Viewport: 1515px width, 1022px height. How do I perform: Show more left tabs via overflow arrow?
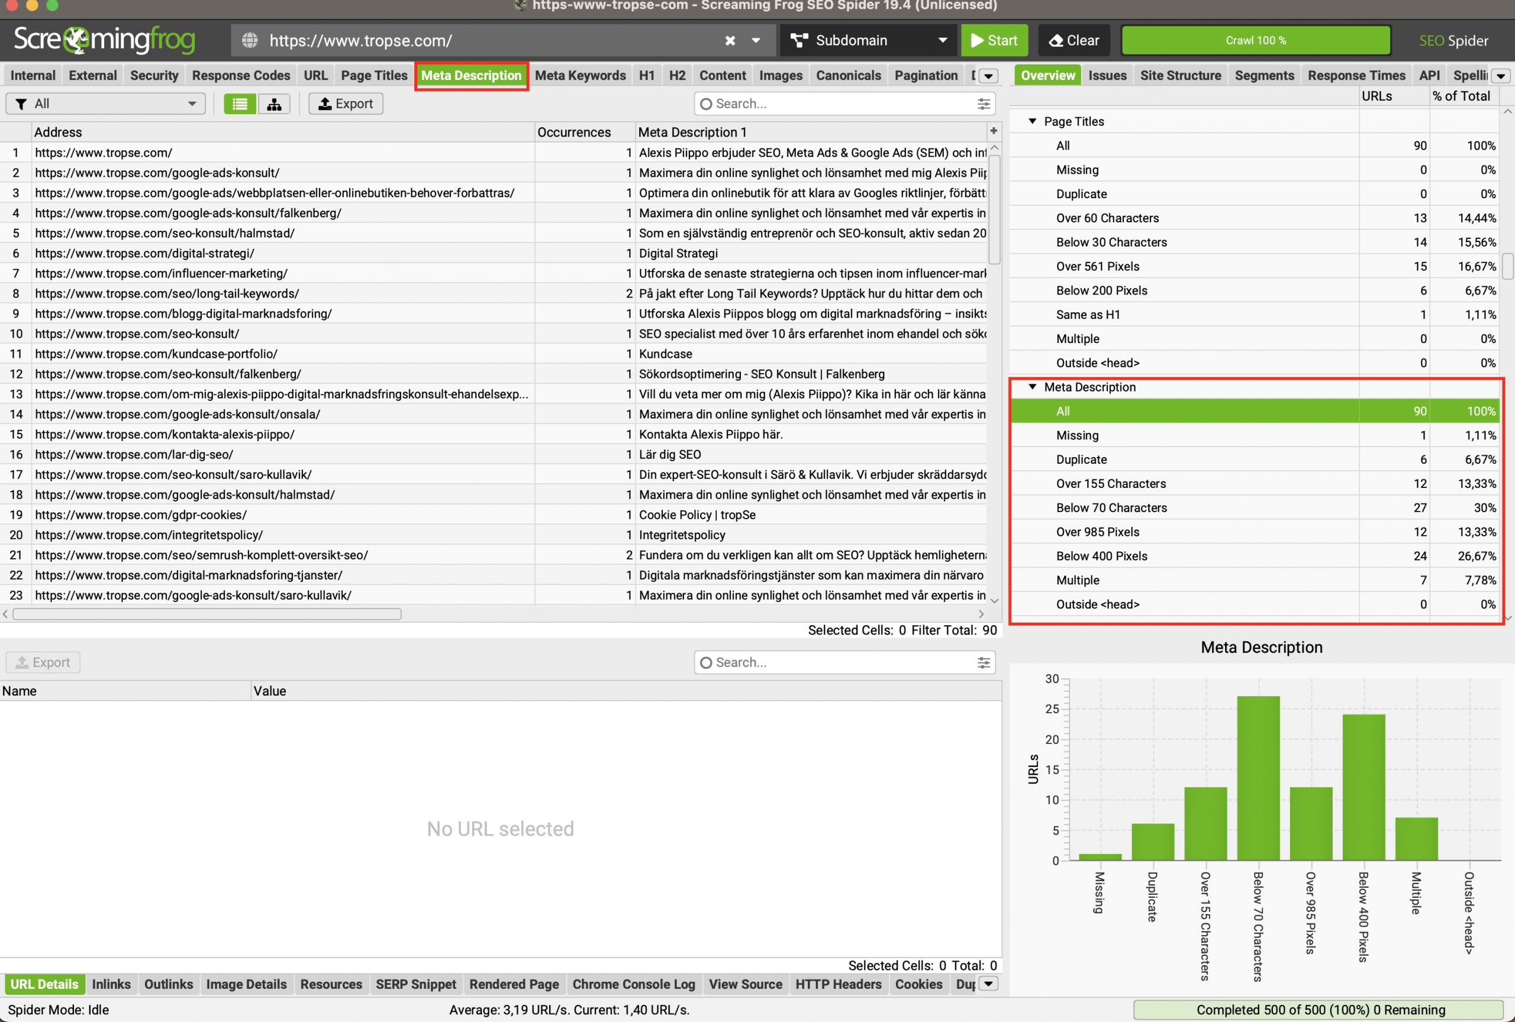pyautogui.click(x=988, y=76)
